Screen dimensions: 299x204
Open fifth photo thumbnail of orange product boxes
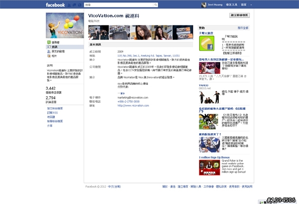point(183,32)
